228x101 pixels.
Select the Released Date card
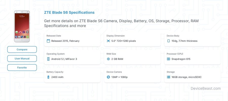[x=72, y=40]
